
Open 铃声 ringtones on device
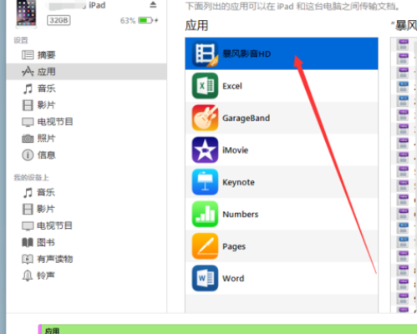(86, 276)
